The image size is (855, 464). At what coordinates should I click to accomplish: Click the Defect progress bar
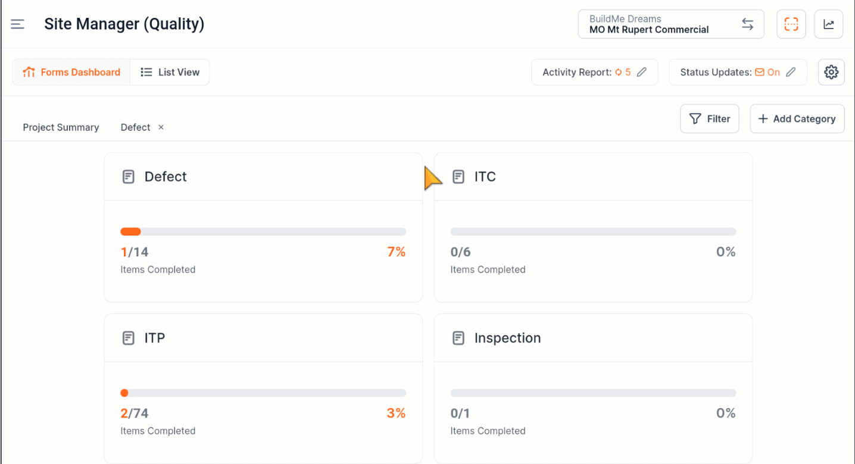pos(263,231)
